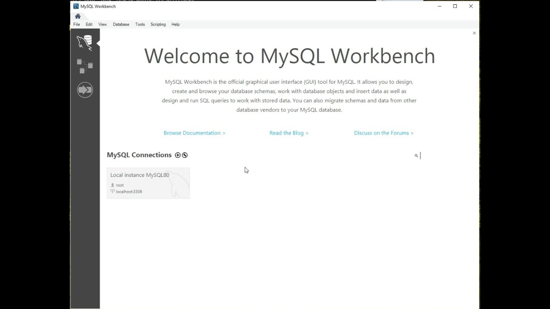Open Read the Blog link

289,133
